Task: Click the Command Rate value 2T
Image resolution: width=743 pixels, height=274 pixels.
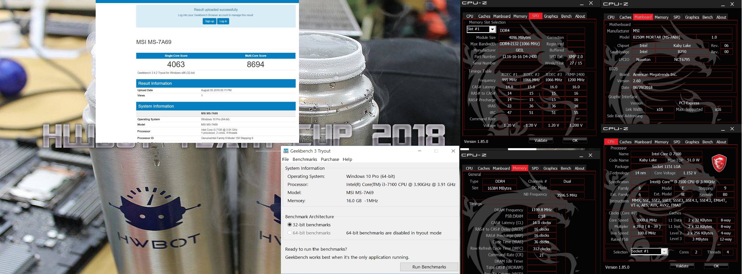Action: pyautogui.click(x=541, y=255)
